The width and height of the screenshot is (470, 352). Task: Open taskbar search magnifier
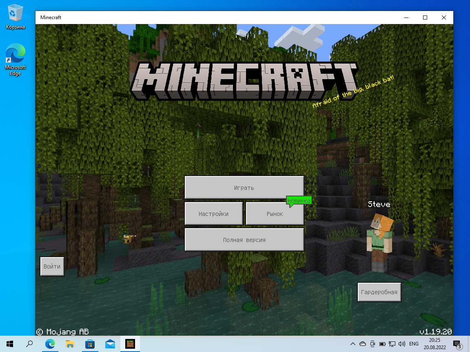pyautogui.click(x=29, y=344)
